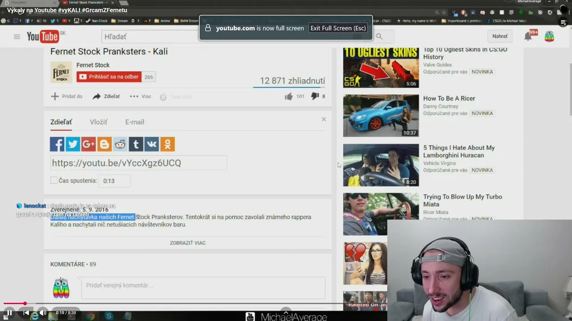Screen dimensions: 572x321
Task: Open the YouTube hamburger guide menu
Action: point(17,37)
